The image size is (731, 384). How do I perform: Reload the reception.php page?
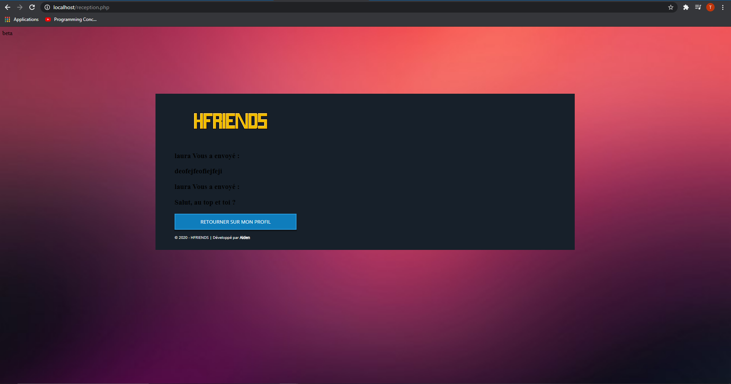[32, 7]
